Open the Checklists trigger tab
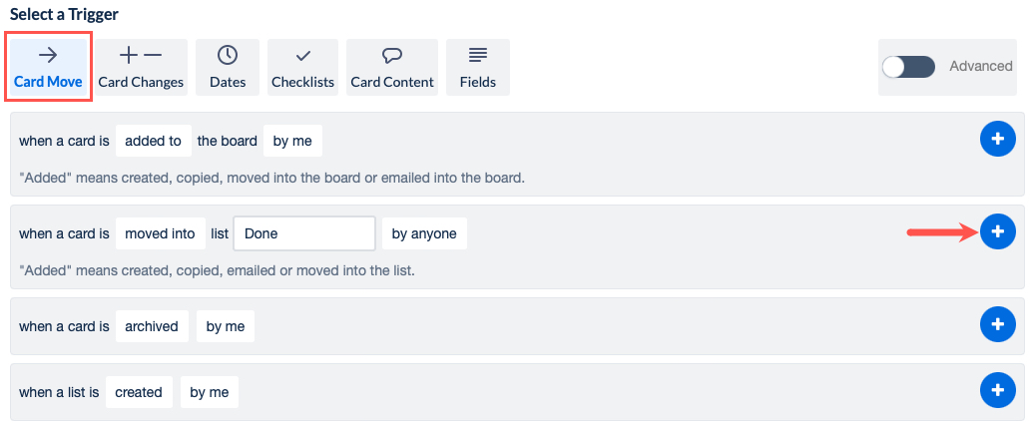Viewport: 1031px width, 427px height. [302, 67]
